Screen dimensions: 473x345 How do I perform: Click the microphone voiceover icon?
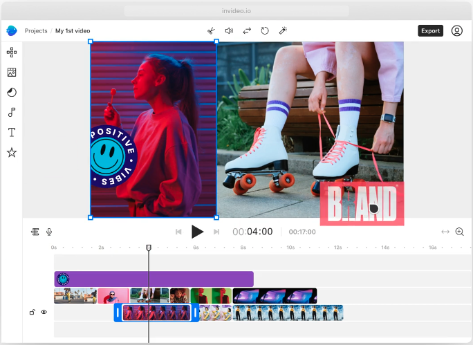[x=49, y=232]
